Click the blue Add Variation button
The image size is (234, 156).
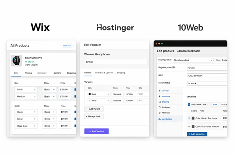coord(197,134)
